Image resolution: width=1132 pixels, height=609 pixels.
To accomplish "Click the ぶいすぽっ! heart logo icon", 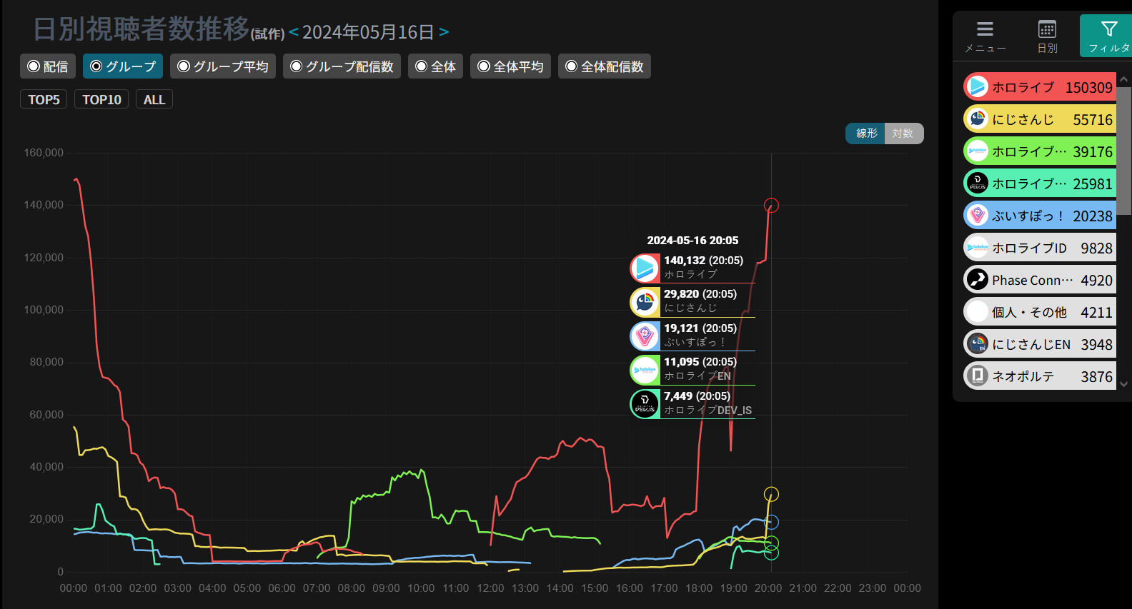I will (977, 216).
